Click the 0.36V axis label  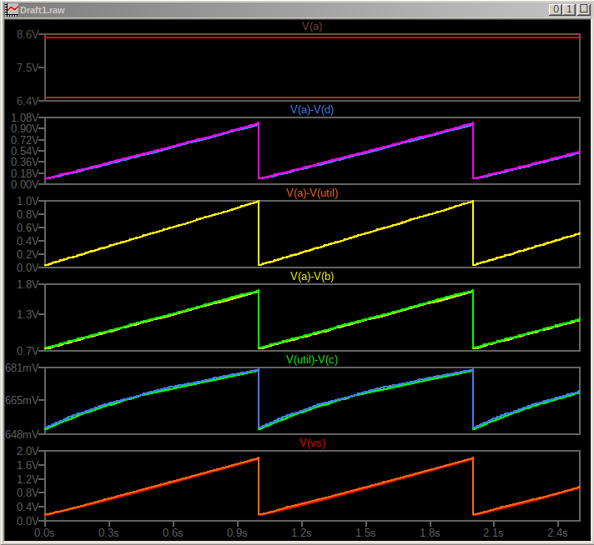click(25, 162)
